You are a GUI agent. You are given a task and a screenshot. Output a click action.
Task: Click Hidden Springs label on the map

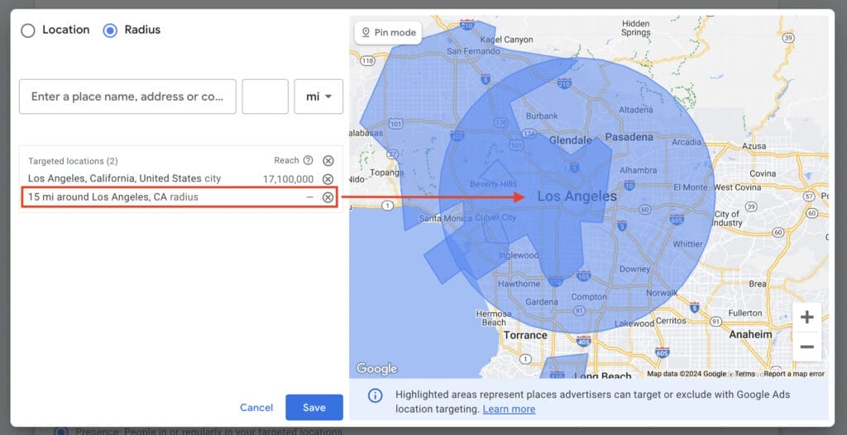point(636,28)
